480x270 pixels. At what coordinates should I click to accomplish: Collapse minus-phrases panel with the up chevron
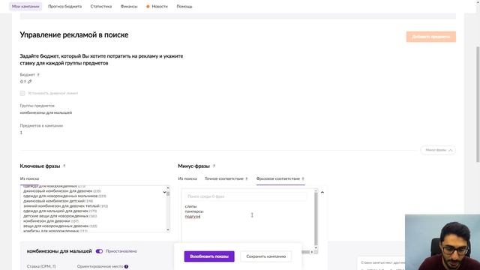[322, 192]
